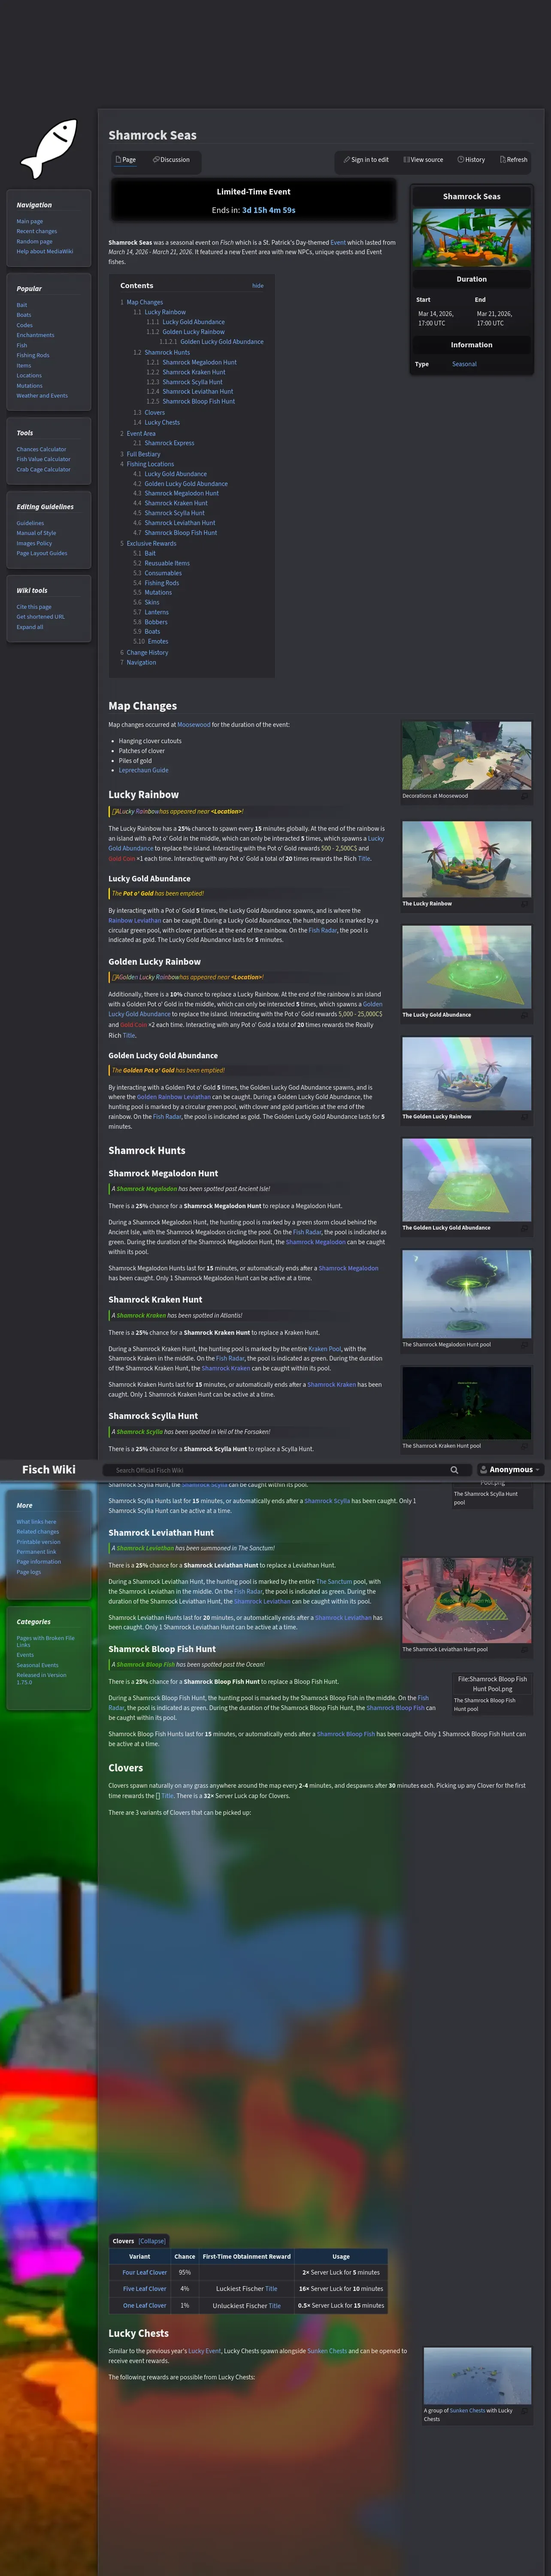Open Recent changes link
Screen dimensions: 551x2576
click(x=37, y=232)
